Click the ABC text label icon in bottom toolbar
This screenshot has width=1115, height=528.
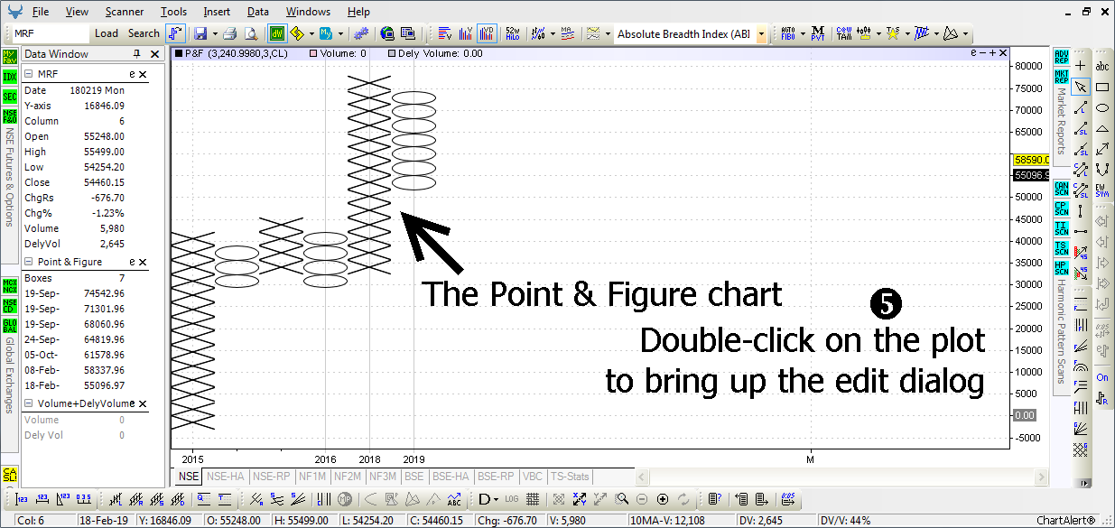coord(454,499)
